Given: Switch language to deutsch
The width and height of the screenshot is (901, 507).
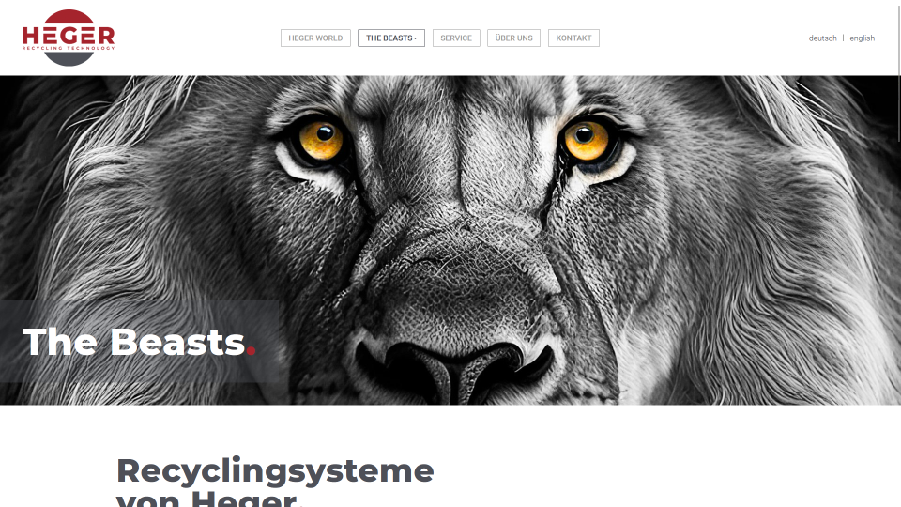Looking at the screenshot, I should point(822,38).
